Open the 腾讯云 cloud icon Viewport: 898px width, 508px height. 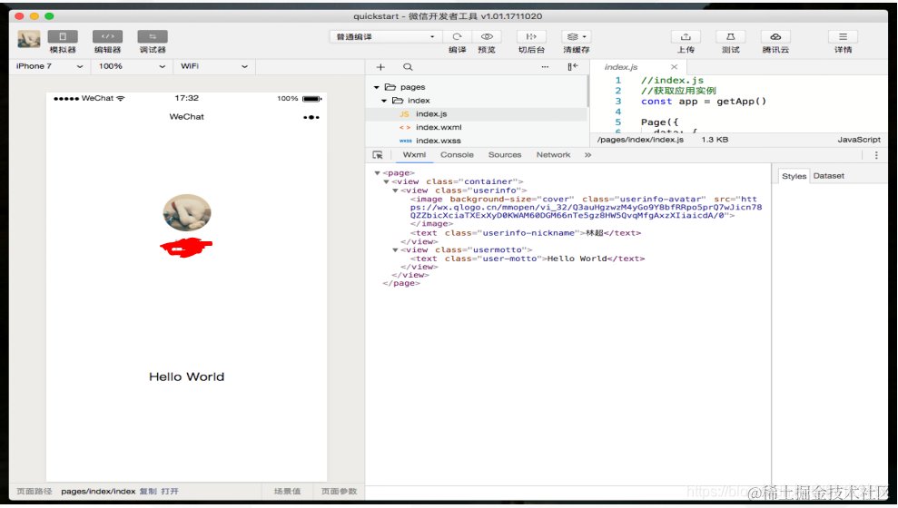tap(775, 36)
